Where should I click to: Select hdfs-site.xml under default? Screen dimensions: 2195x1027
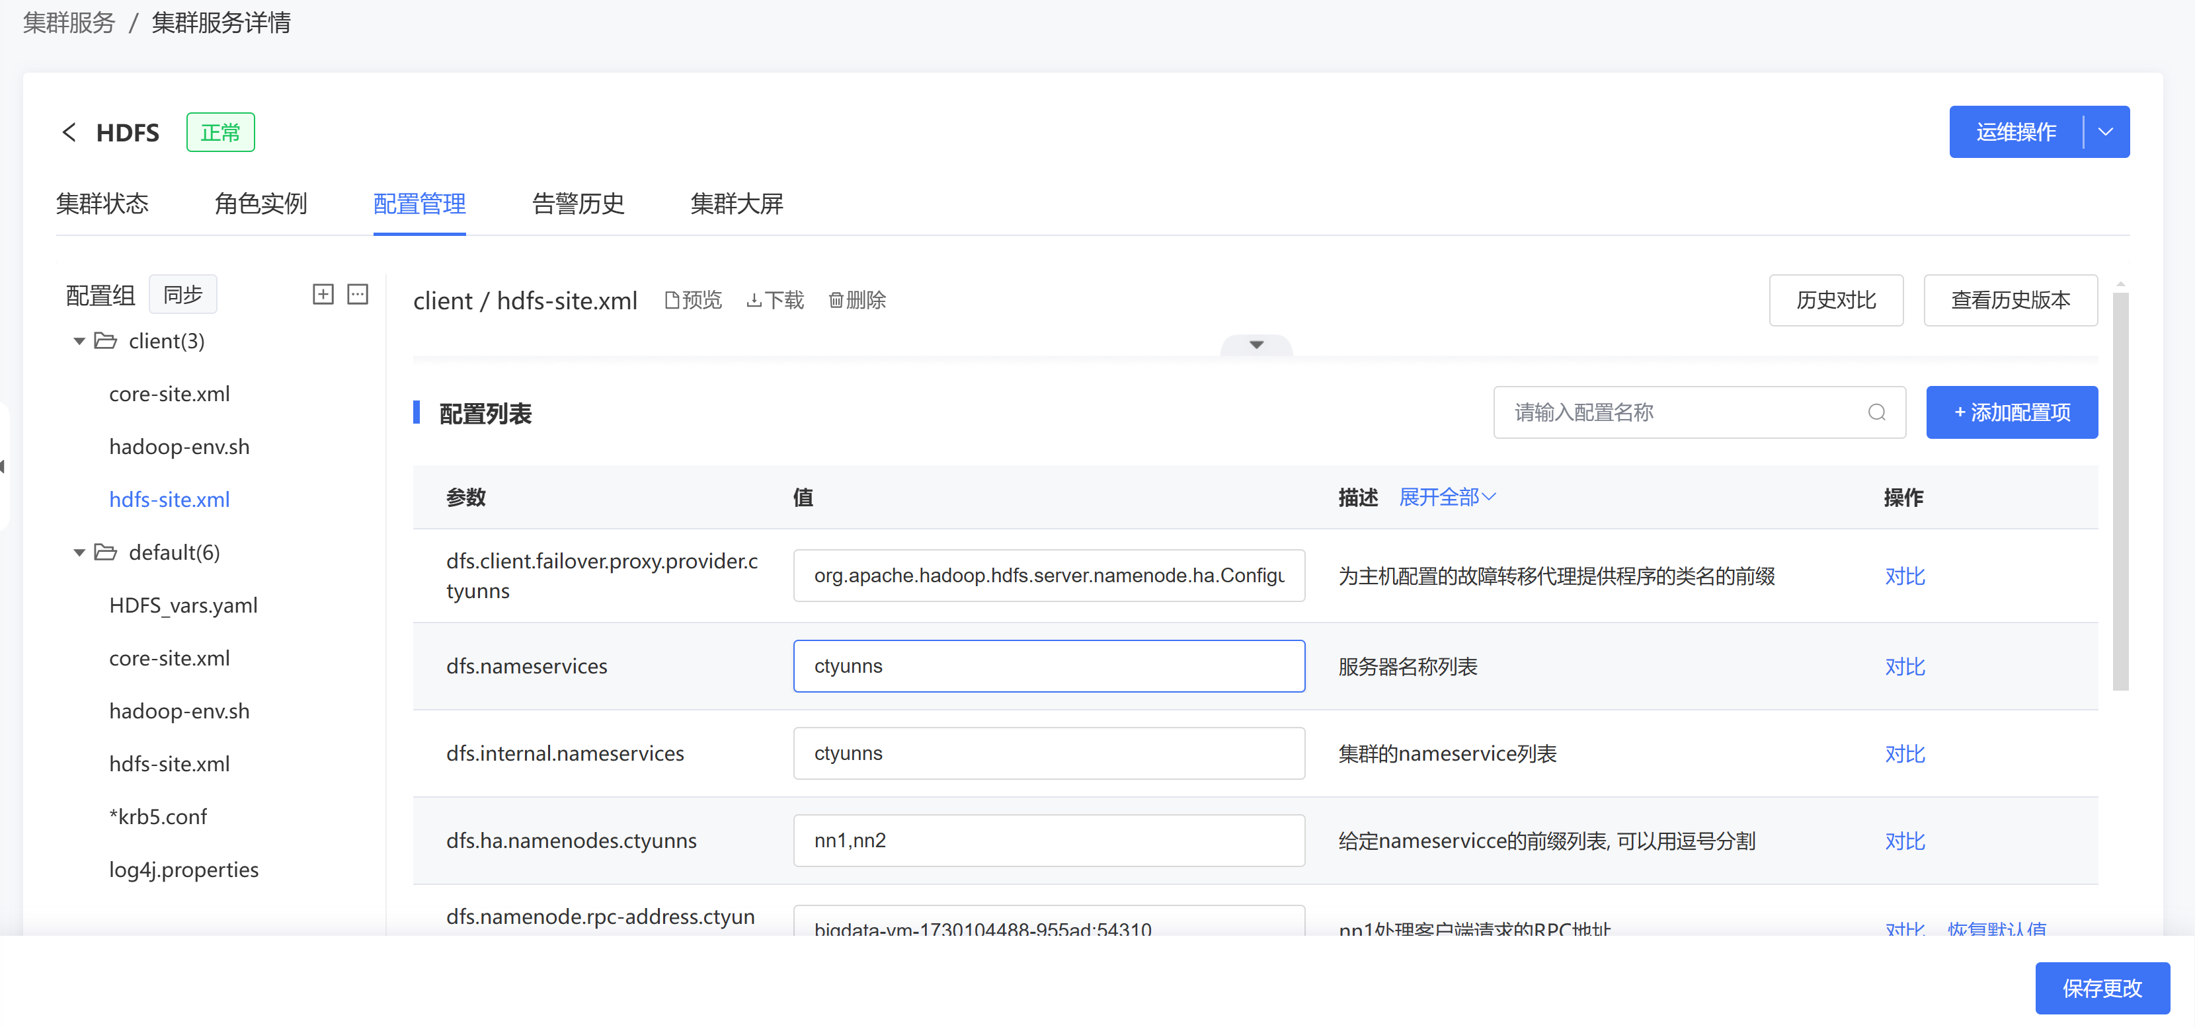coord(169,764)
